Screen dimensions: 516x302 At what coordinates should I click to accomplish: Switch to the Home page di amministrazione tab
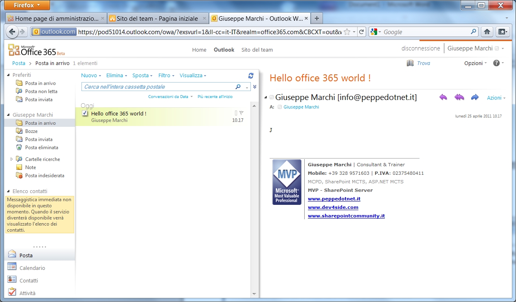pyautogui.click(x=56, y=18)
